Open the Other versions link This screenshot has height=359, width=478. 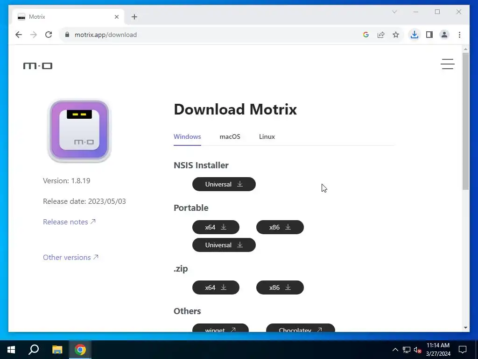click(x=71, y=258)
